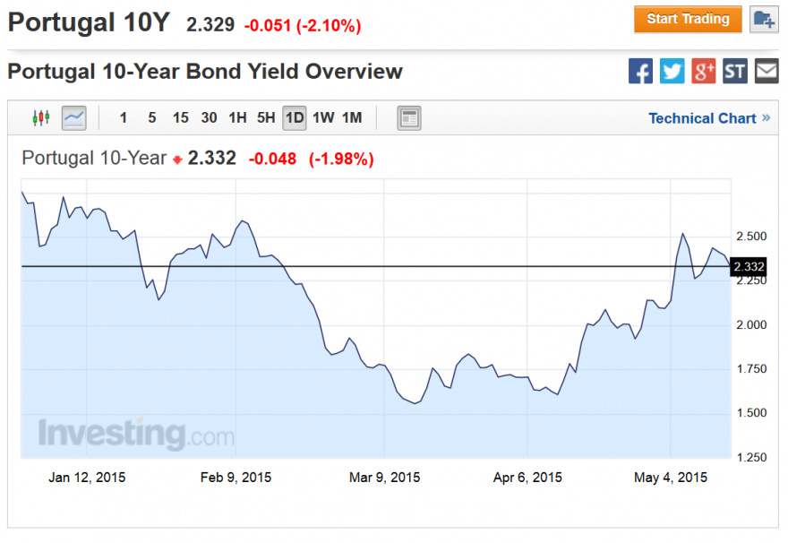Share via Google+ icon
This screenshot has height=543, width=788.
click(x=703, y=71)
